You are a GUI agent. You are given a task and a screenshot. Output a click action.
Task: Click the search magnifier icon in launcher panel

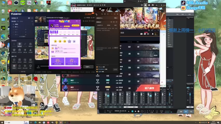tap(81, 9)
